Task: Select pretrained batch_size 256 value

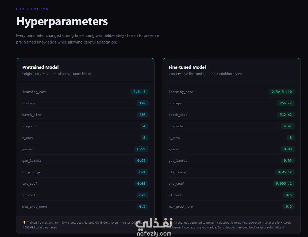Action: coord(142,115)
